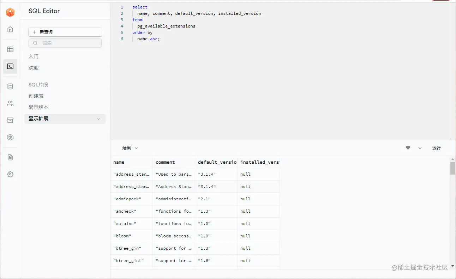Open the Table editor icon
Image resolution: width=456 pixels, height=279 pixels.
[x=10, y=49]
